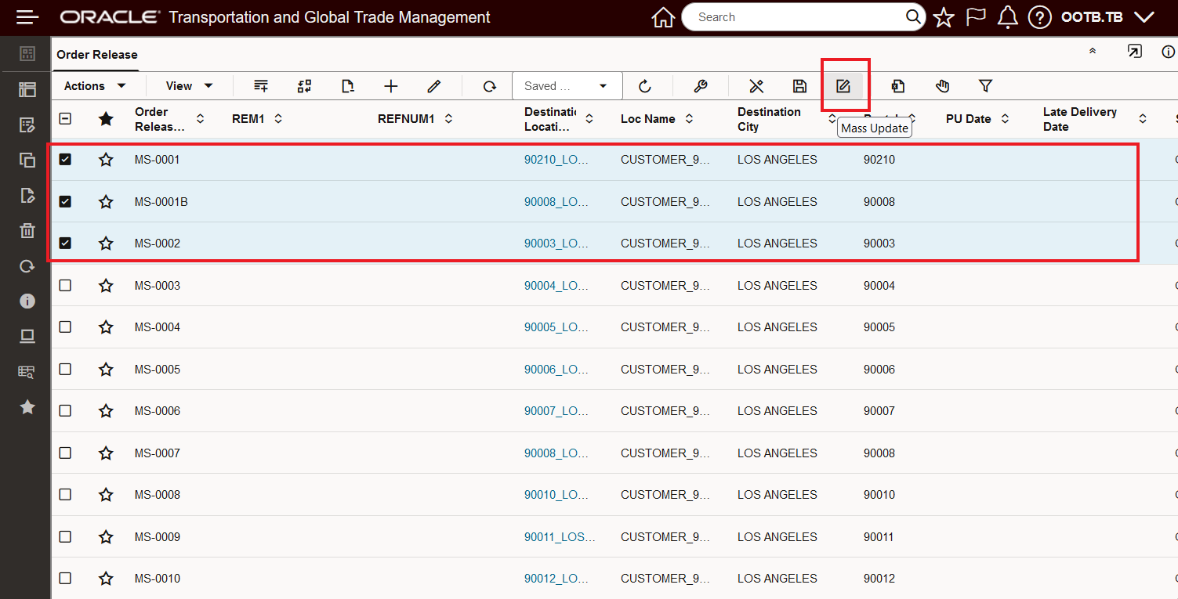Viewport: 1178px width, 599px height.
Task: Click the pencil edit icon in toolbar
Action: [433, 86]
